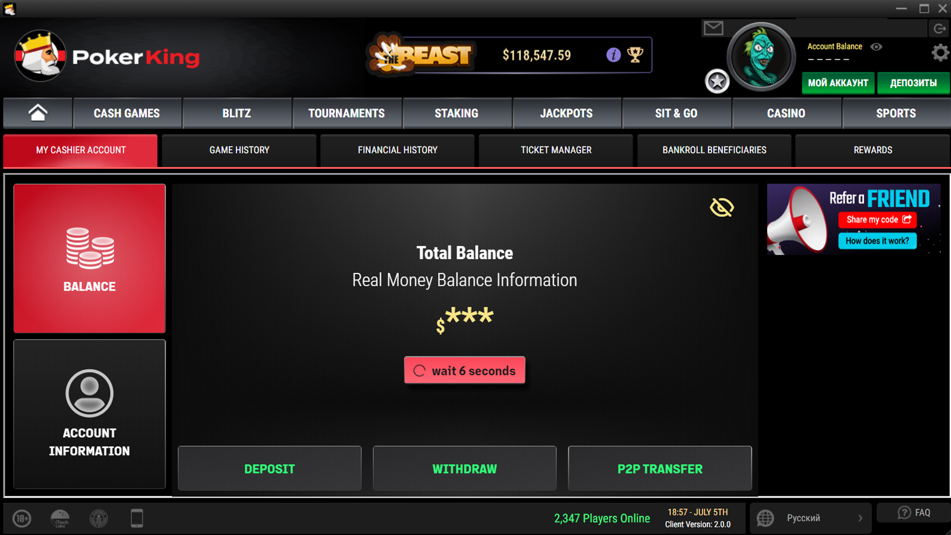951x535 pixels.
Task: Open the Beast trophy leaderboard icon
Action: pos(635,55)
